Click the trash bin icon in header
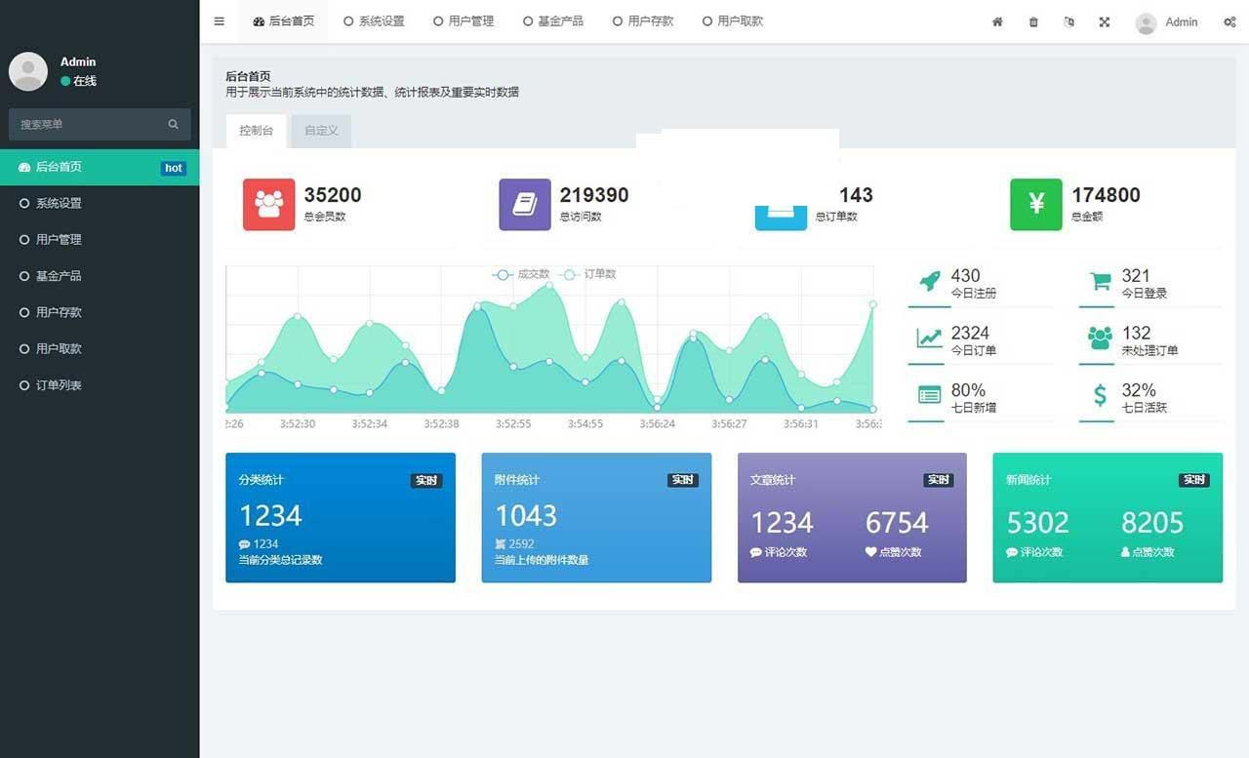The width and height of the screenshot is (1249, 758). tap(1033, 21)
